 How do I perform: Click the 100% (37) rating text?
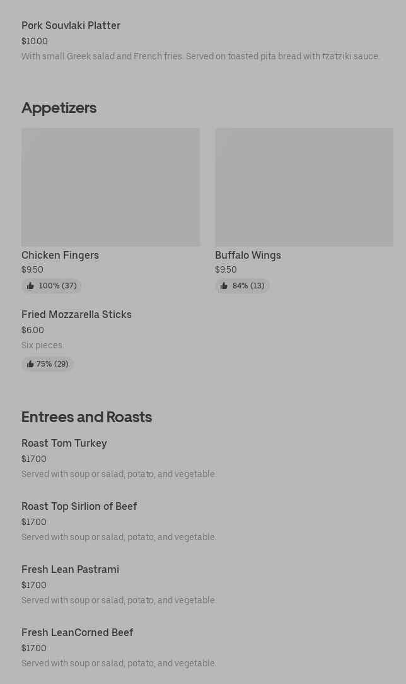coord(57,286)
